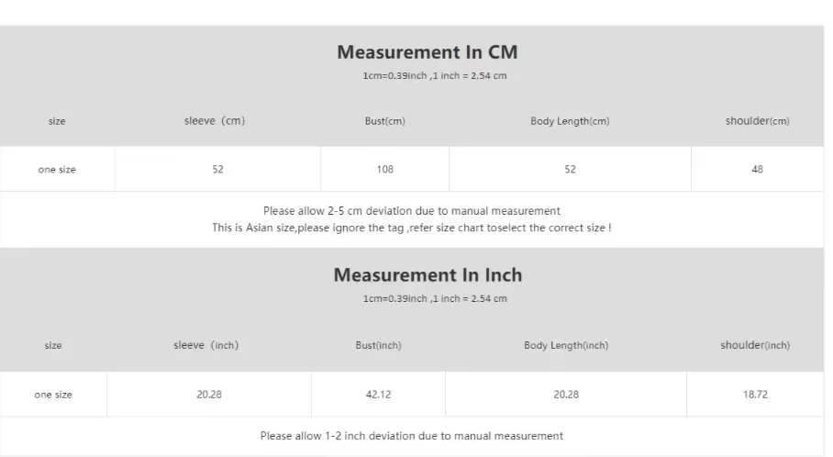Click the 'This is Asian size' note
833x457 pixels.
pyautogui.click(x=412, y=228)
